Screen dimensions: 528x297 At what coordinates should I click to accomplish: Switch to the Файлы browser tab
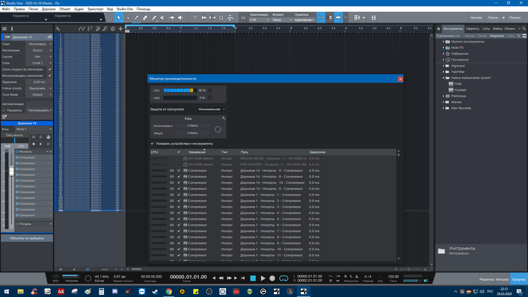[497, 29]
